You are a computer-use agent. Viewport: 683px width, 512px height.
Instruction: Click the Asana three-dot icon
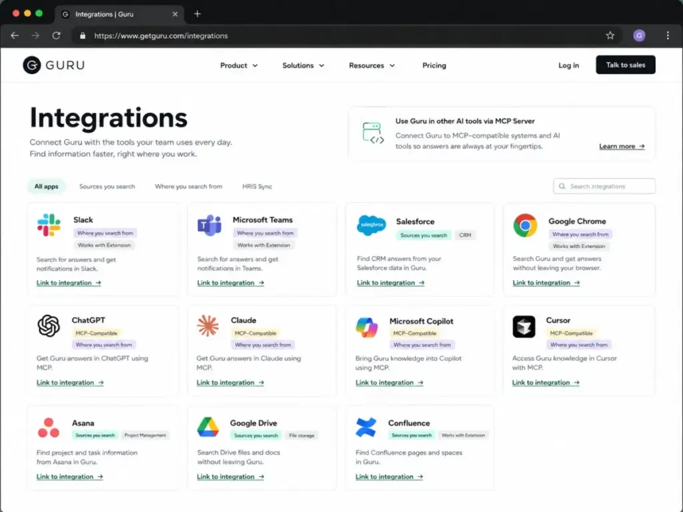click(x=48, y=428)
